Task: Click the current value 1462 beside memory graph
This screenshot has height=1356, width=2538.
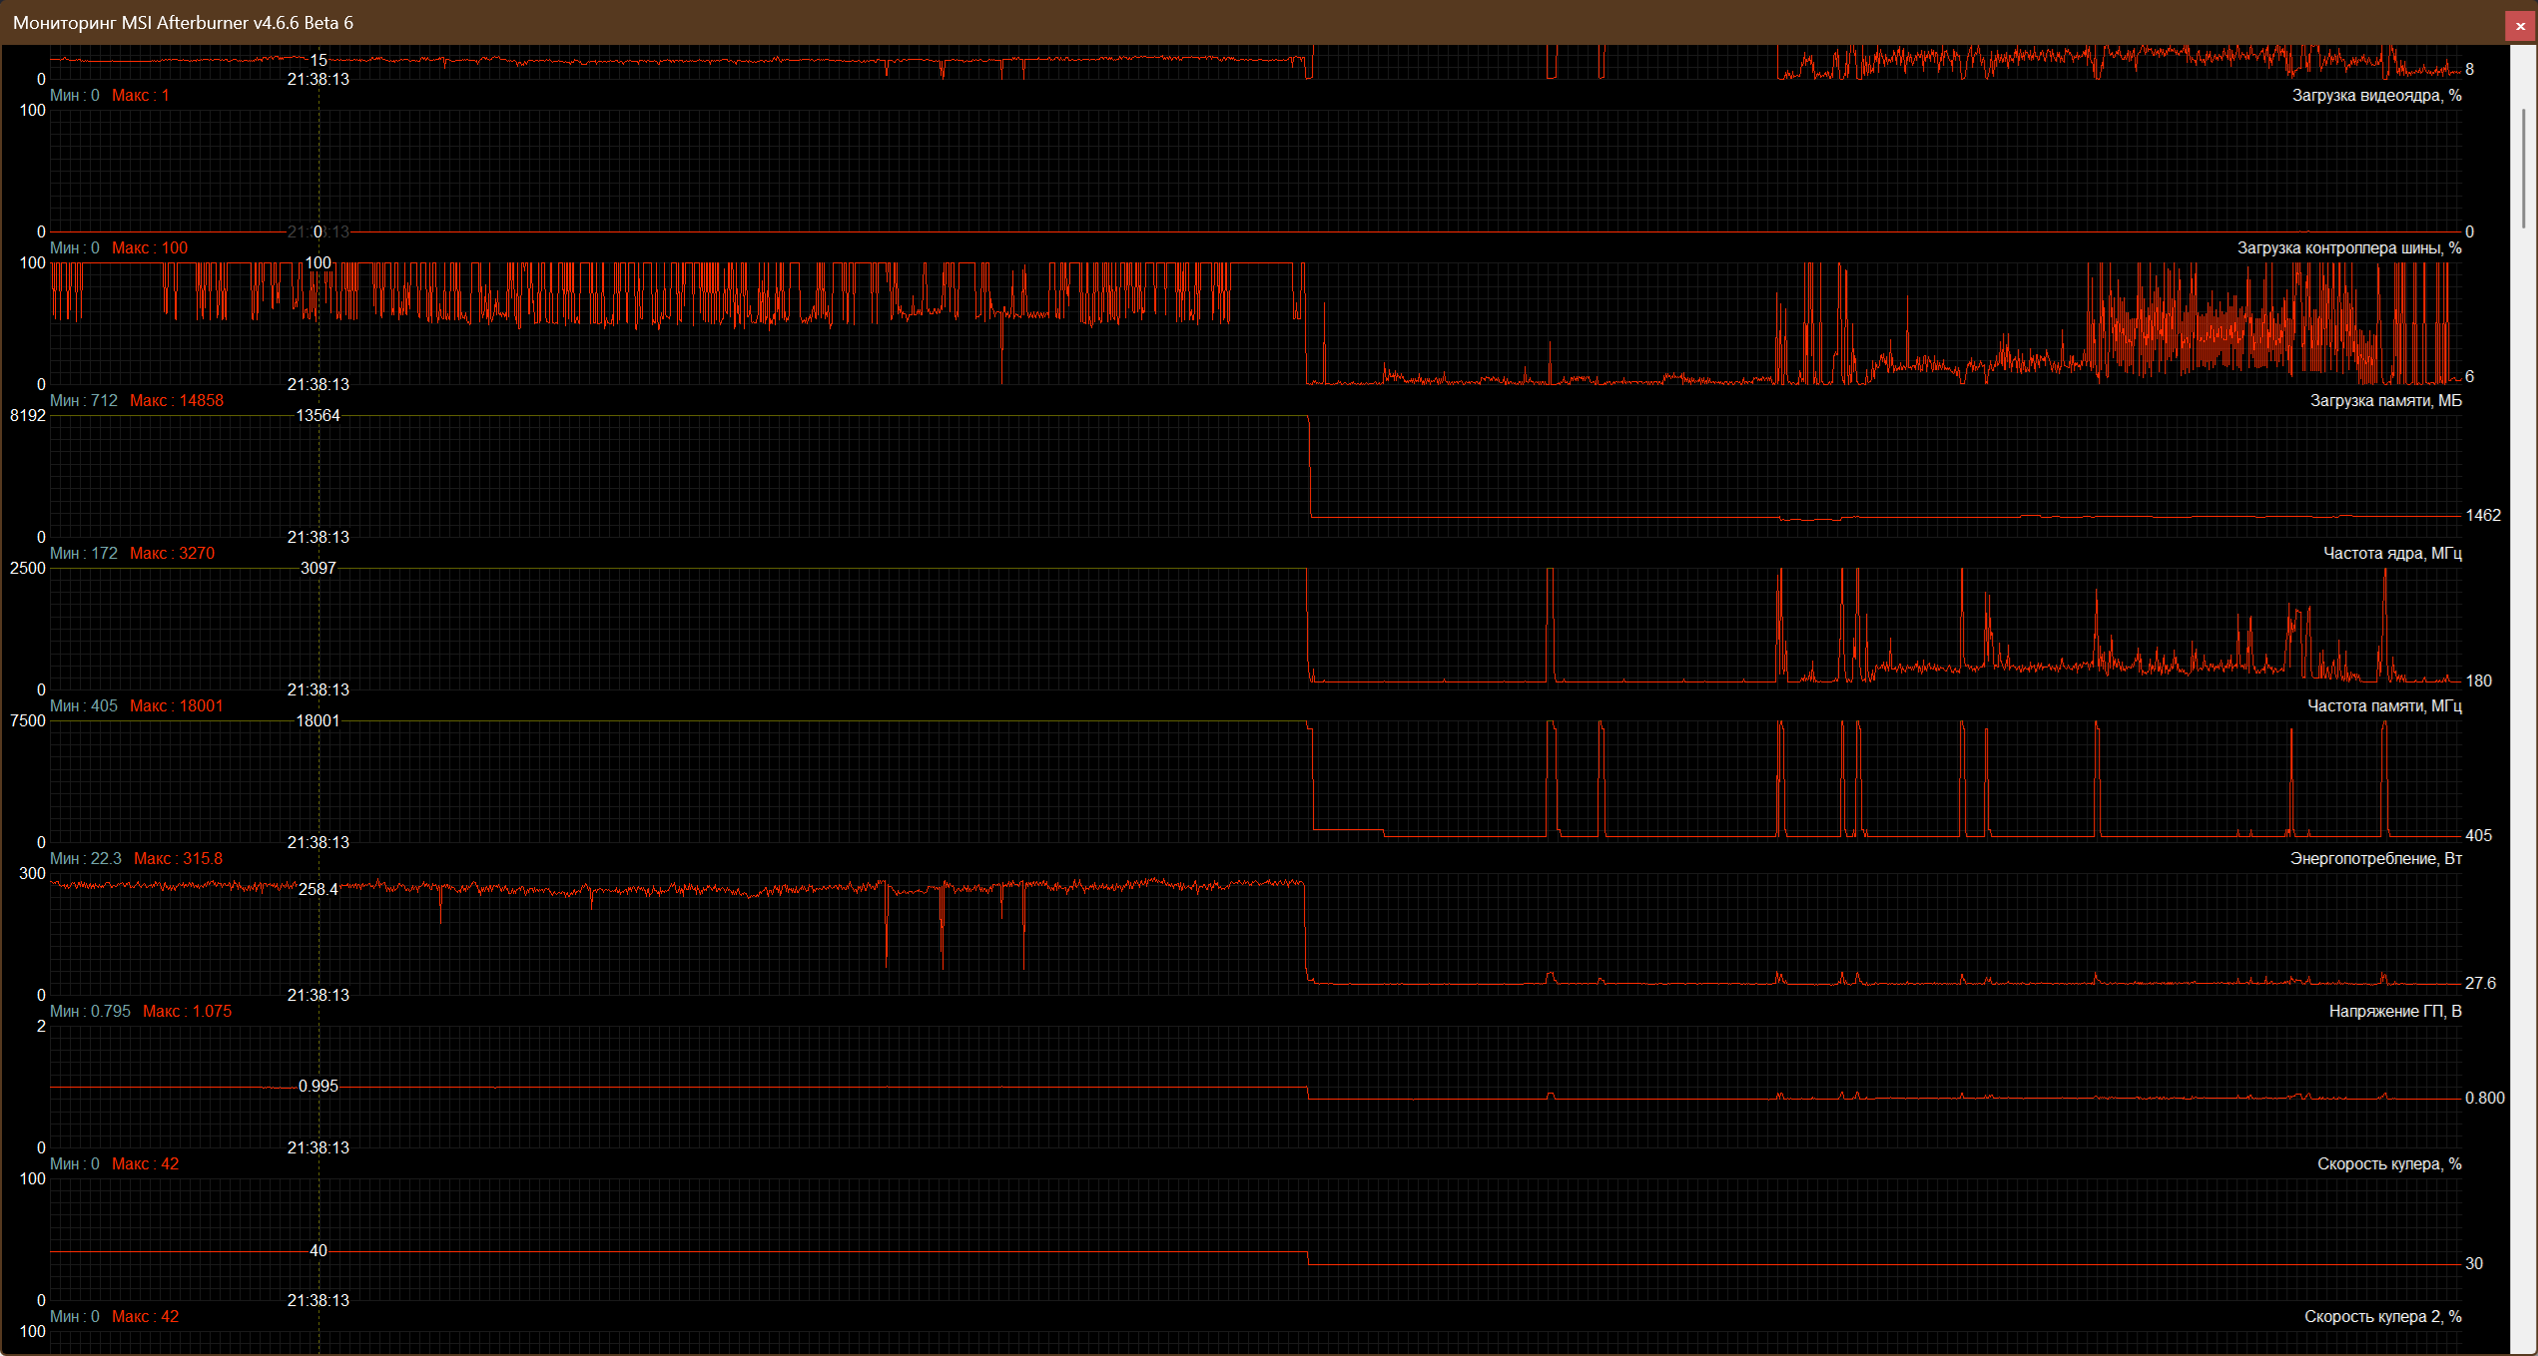Action: click(x=2482, y=516)
